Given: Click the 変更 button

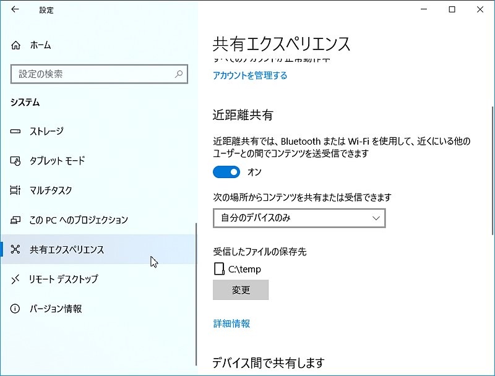Looking at the screenshot, I should coord(241,290).
